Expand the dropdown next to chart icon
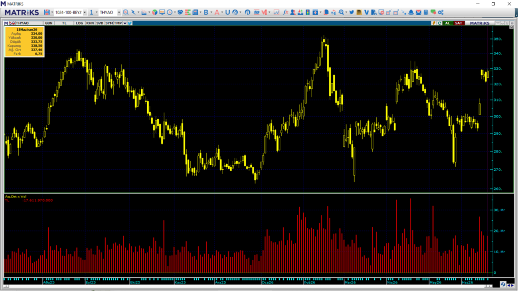 [149, 13]
